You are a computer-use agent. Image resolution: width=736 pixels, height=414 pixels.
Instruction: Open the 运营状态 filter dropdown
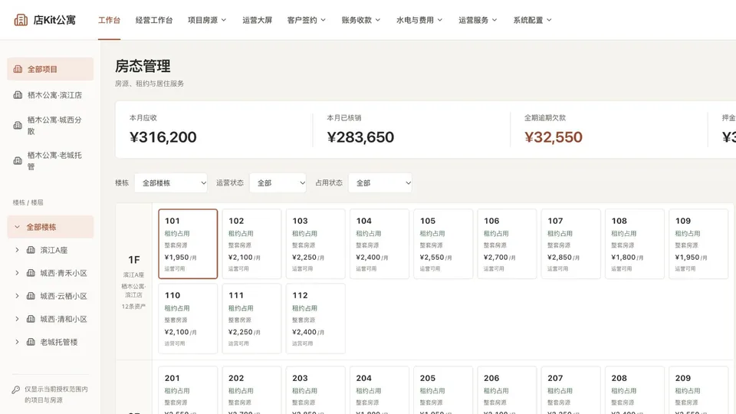pyautogui.click(x=278, y=182)
